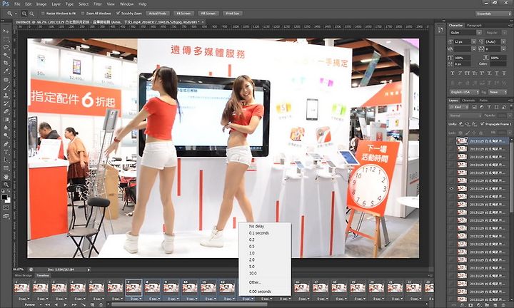
Task: Select the first frame rewind button
Action: pyautogui.click(x=48, y=304)
